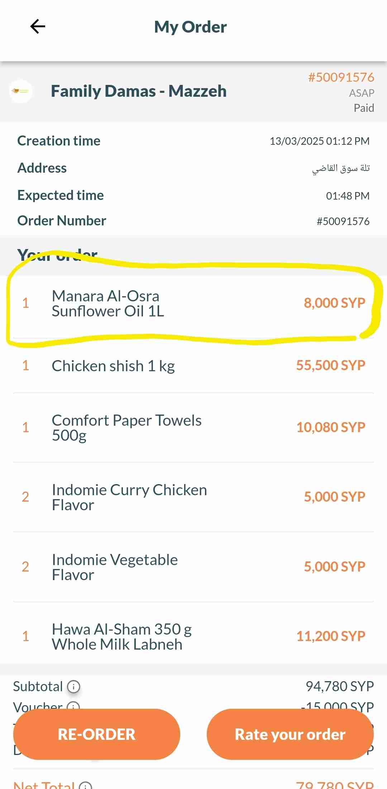Open the Subtotal info icon
Screen dimensions: 387x789
click(x=73, y=687)
